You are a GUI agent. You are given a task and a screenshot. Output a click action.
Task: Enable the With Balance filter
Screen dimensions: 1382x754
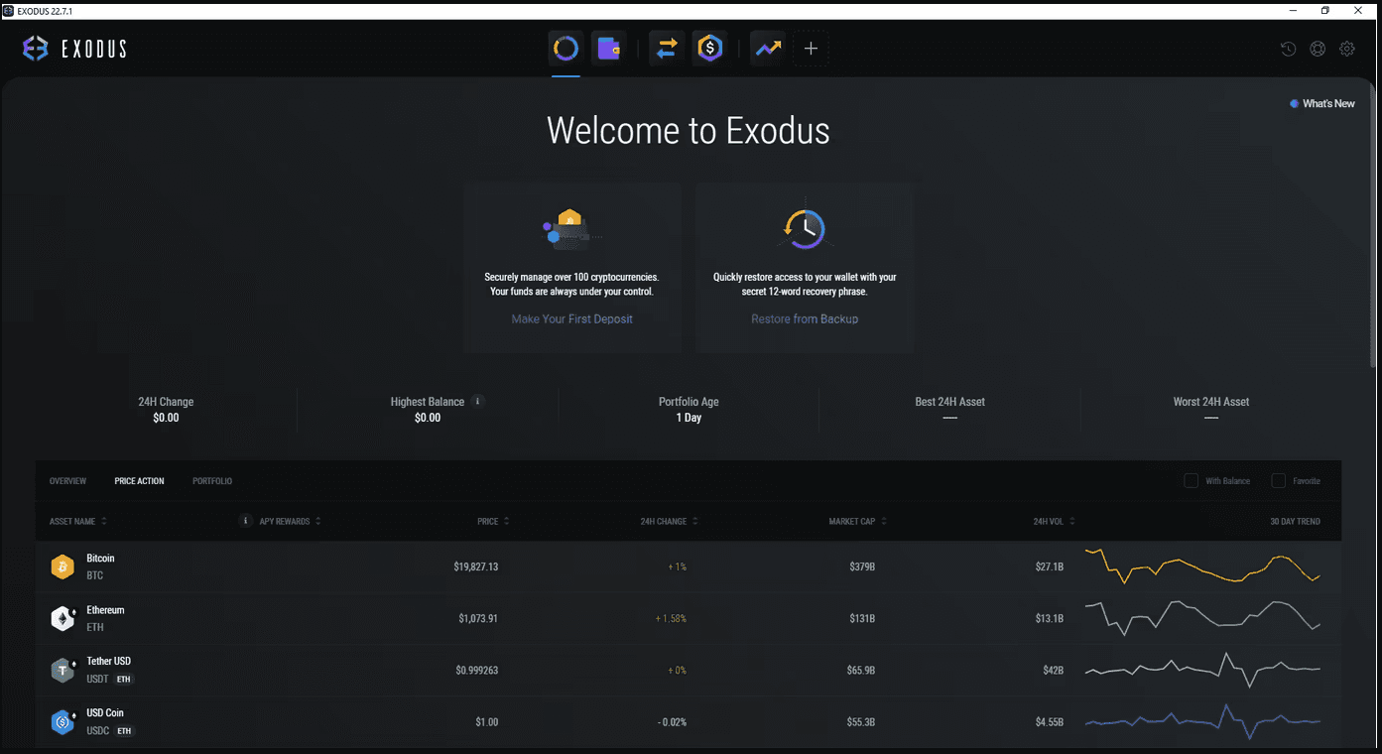[x=1191, y=480]
